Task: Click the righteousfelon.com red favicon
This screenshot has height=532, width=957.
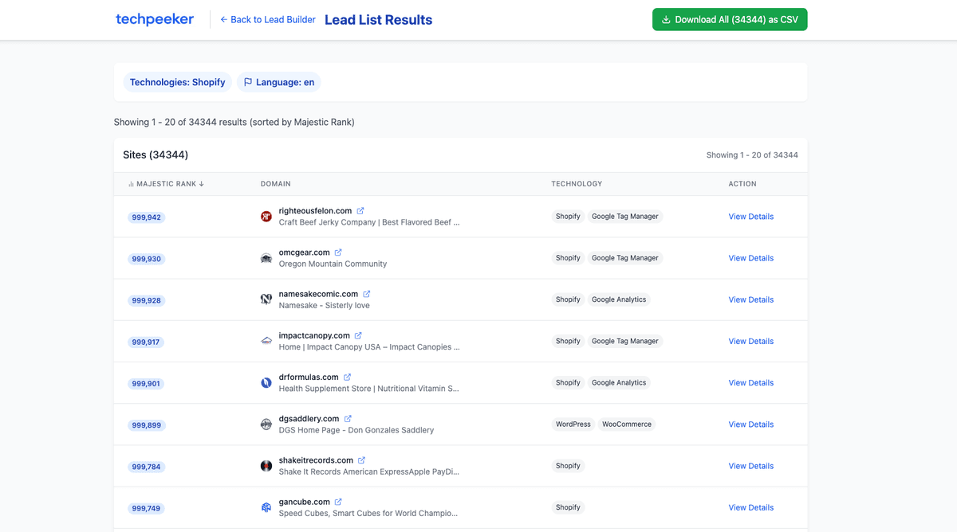Action: click(266, 216)
